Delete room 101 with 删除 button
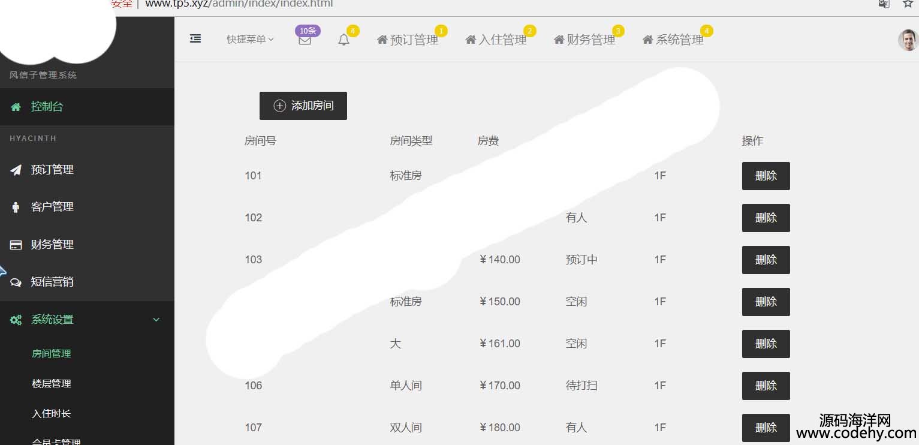The width and height of the screenshot is (919, 445). [766, 176]
